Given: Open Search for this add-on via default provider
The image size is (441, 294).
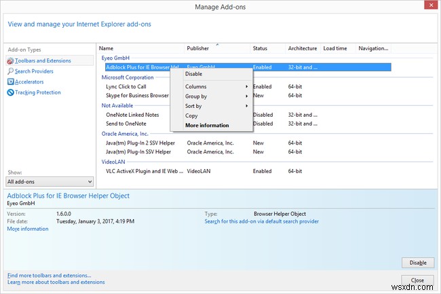Looking at the screenshot, I should (x=262, y=221).
